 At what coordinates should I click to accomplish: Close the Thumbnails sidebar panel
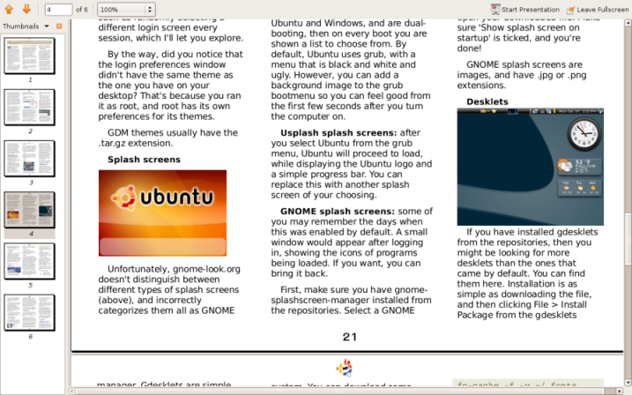[59, 26]
